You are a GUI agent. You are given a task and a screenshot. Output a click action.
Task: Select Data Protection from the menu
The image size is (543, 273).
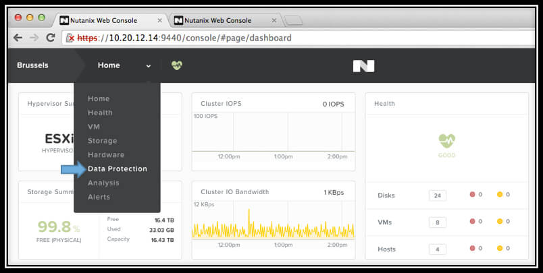[117, 169]
